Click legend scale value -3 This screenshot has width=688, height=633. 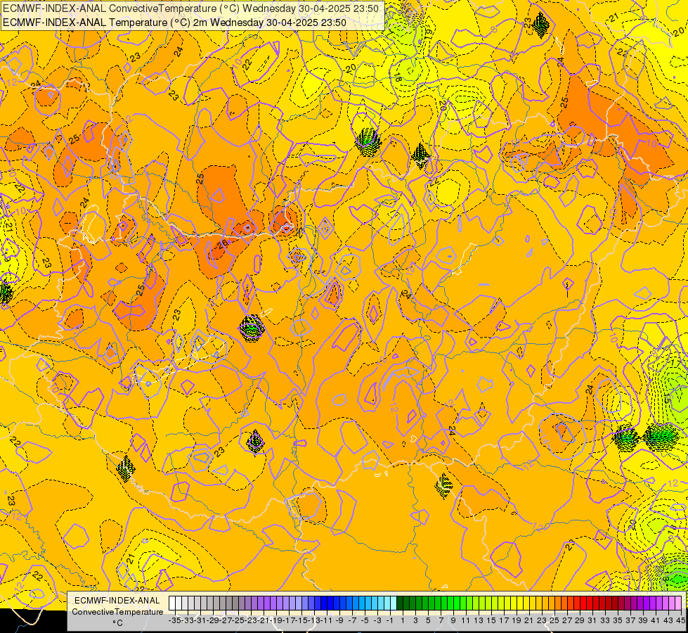(377, 621)
